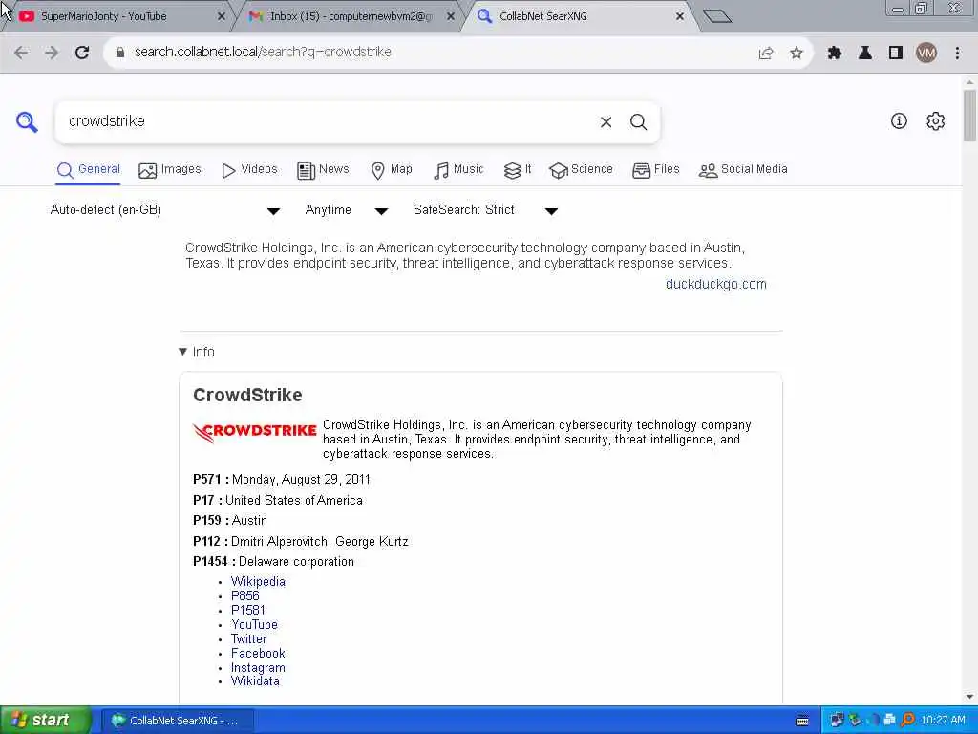Viewport: 978px width, 734px height.
Task: Click the page vertical scrollbar thumb
Action: [x=969, y=116]
